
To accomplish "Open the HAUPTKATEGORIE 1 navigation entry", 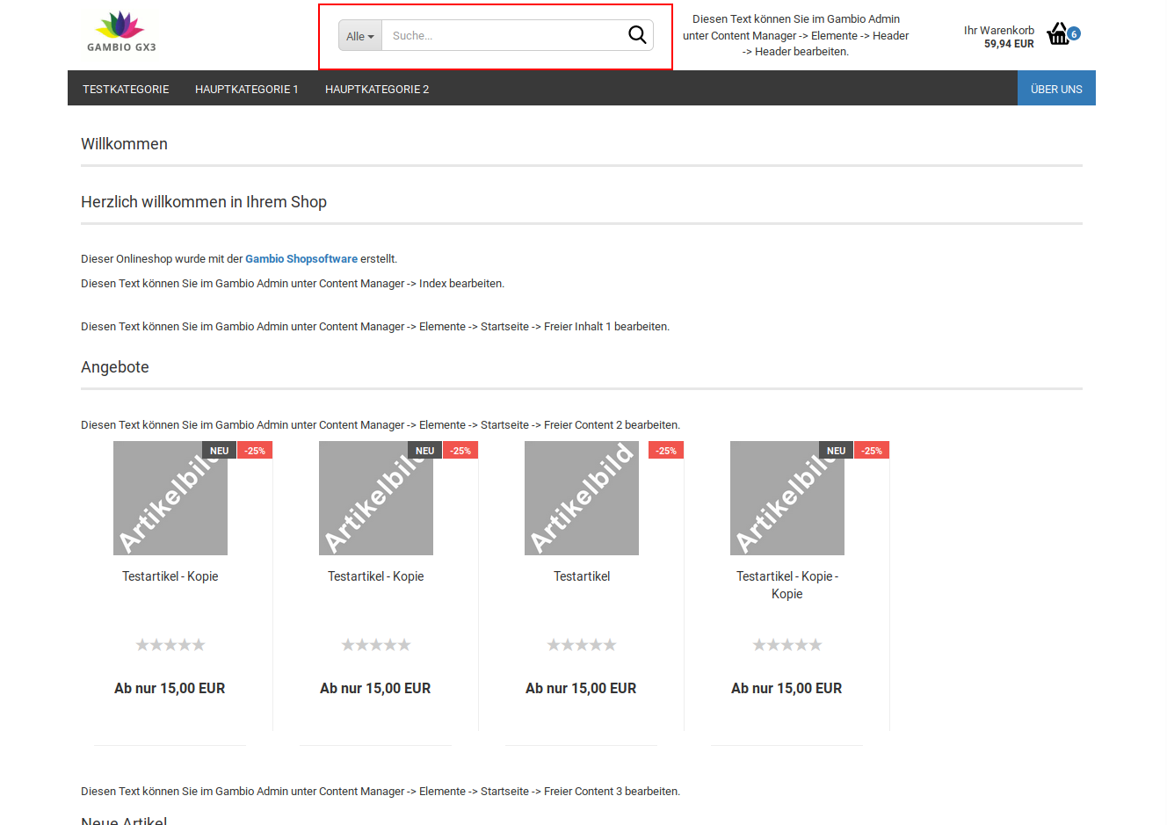I will (247, 89).
